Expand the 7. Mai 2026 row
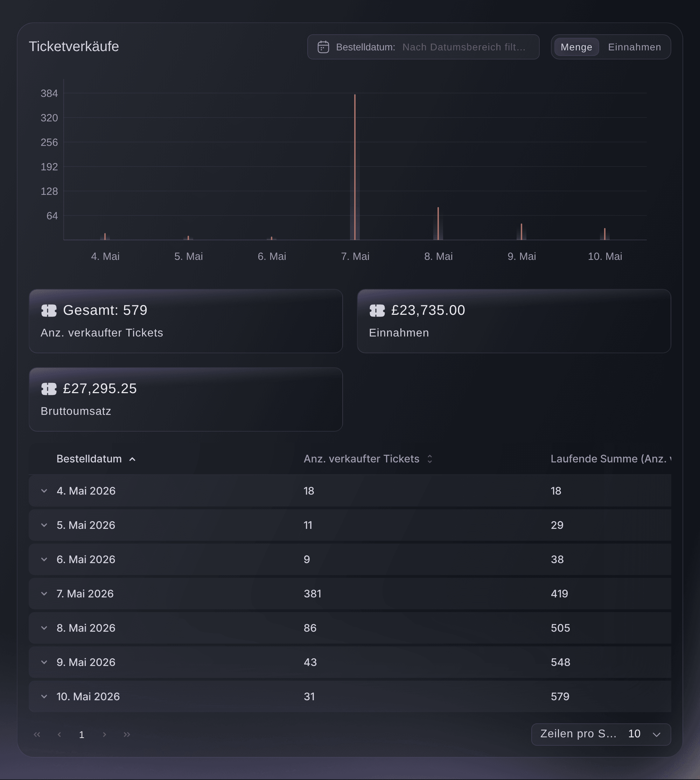 (x=44, y=594)
